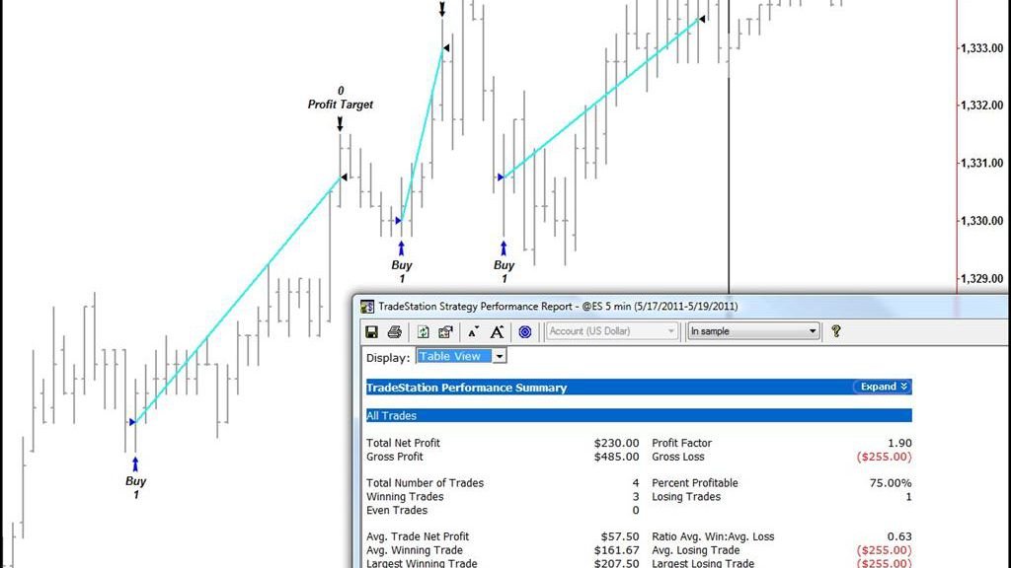Select the Avg. Winning Trade value $161.67
Viewport: 1011px width, 568px height.
[616, 550]
